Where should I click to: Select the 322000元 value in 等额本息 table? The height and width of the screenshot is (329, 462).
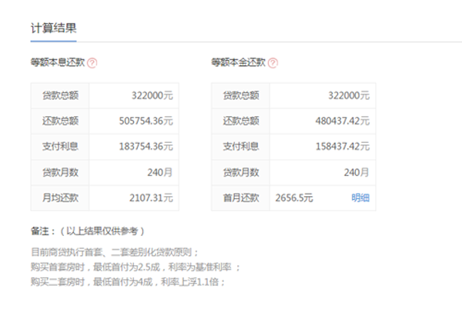point(152,96)
